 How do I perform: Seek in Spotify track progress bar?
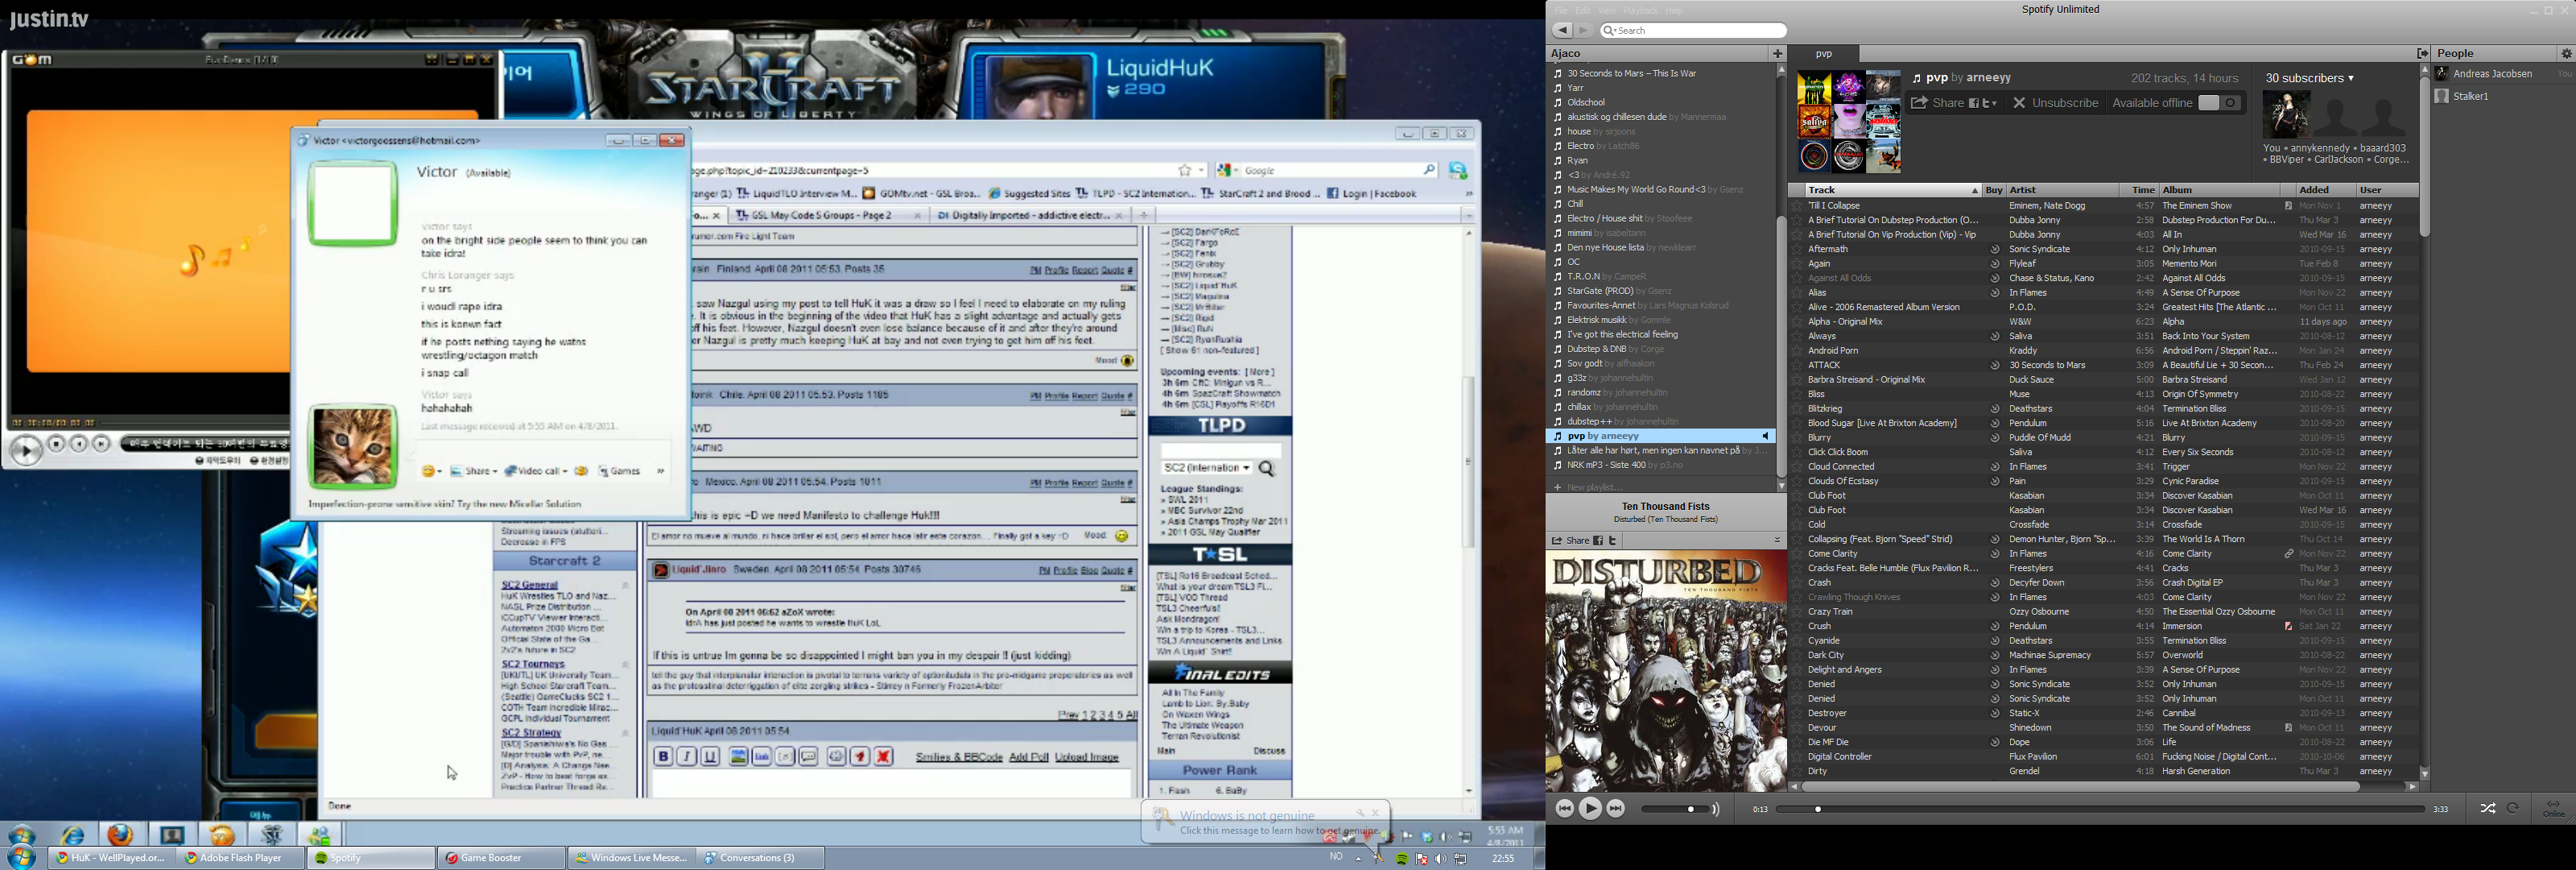coord(2101,809)
